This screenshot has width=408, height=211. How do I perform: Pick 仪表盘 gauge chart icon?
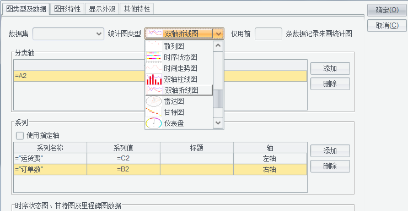coord(154,123)
